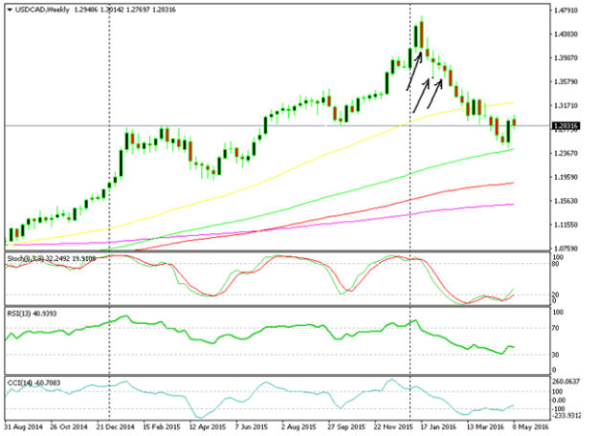Click the 8 May 2016 date label
Viewport: 600px width, 436px height.
(530, 426)
